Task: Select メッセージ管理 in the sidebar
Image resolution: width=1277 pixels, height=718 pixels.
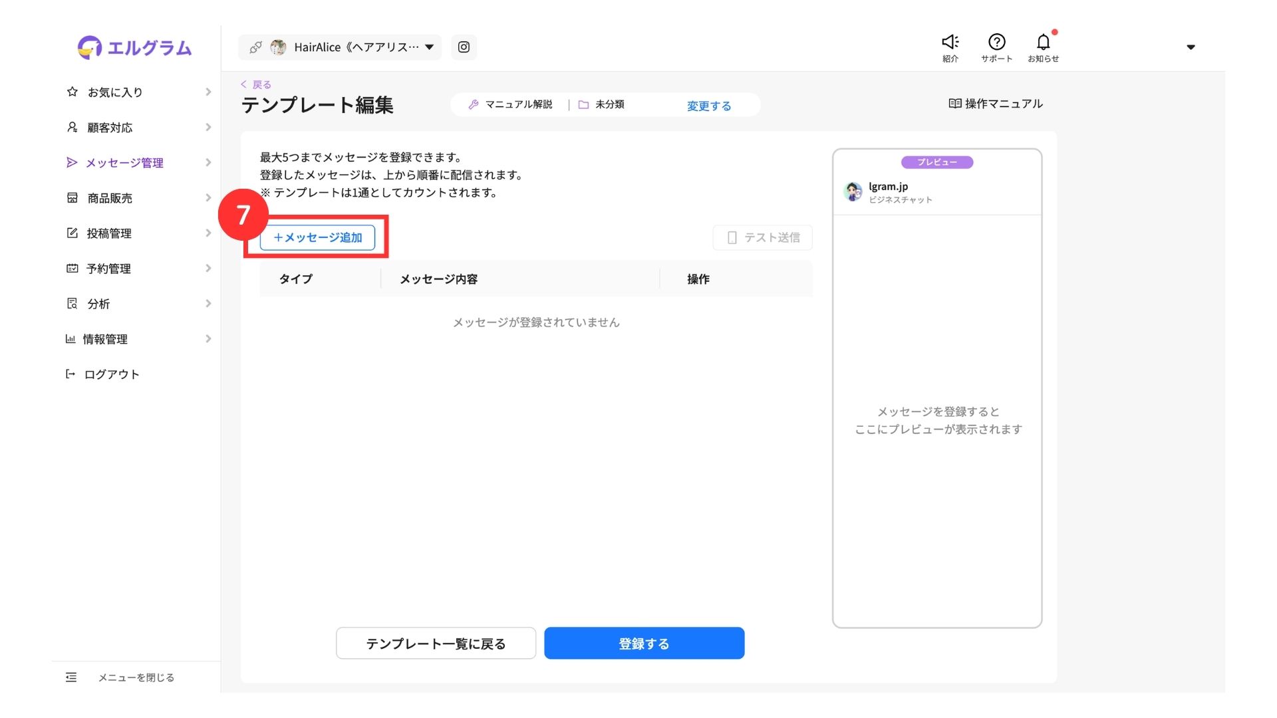Action: point(124,163)
